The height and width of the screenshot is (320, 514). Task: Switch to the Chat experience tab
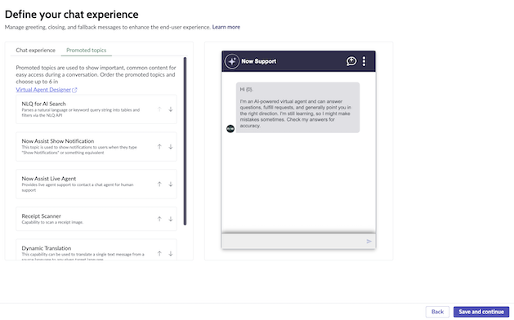coord(35,50)
